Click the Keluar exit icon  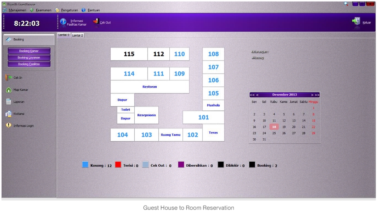pyautogui.click(x=356, y=22)
